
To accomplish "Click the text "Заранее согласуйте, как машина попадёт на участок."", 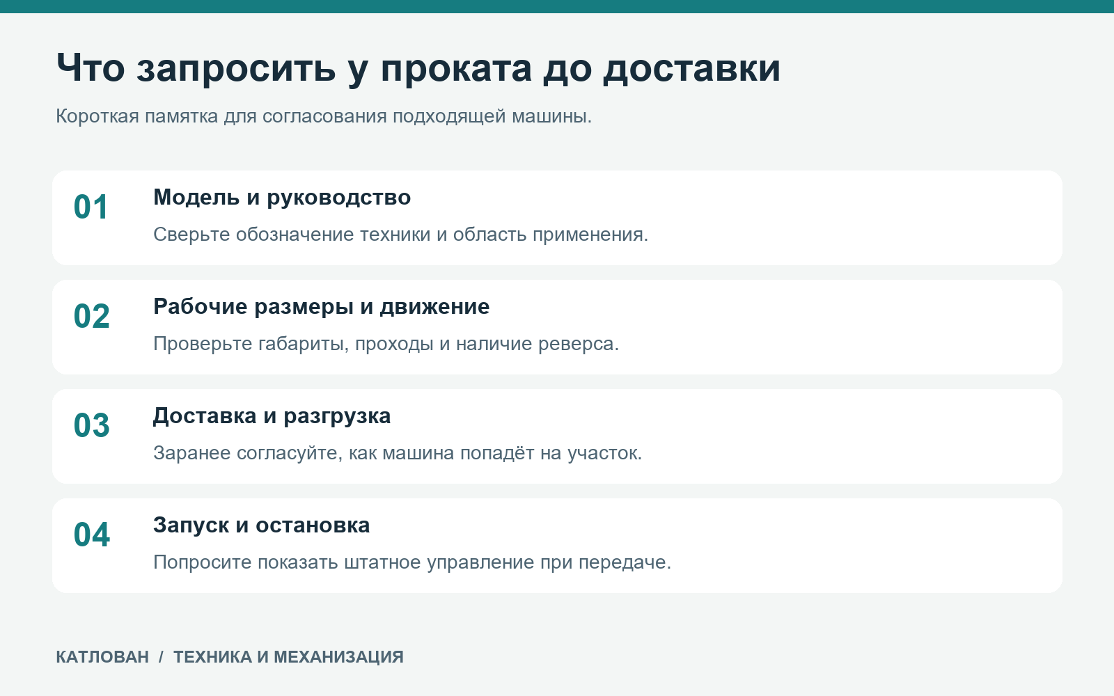I will pyautogui.click(x=398, y=453).
